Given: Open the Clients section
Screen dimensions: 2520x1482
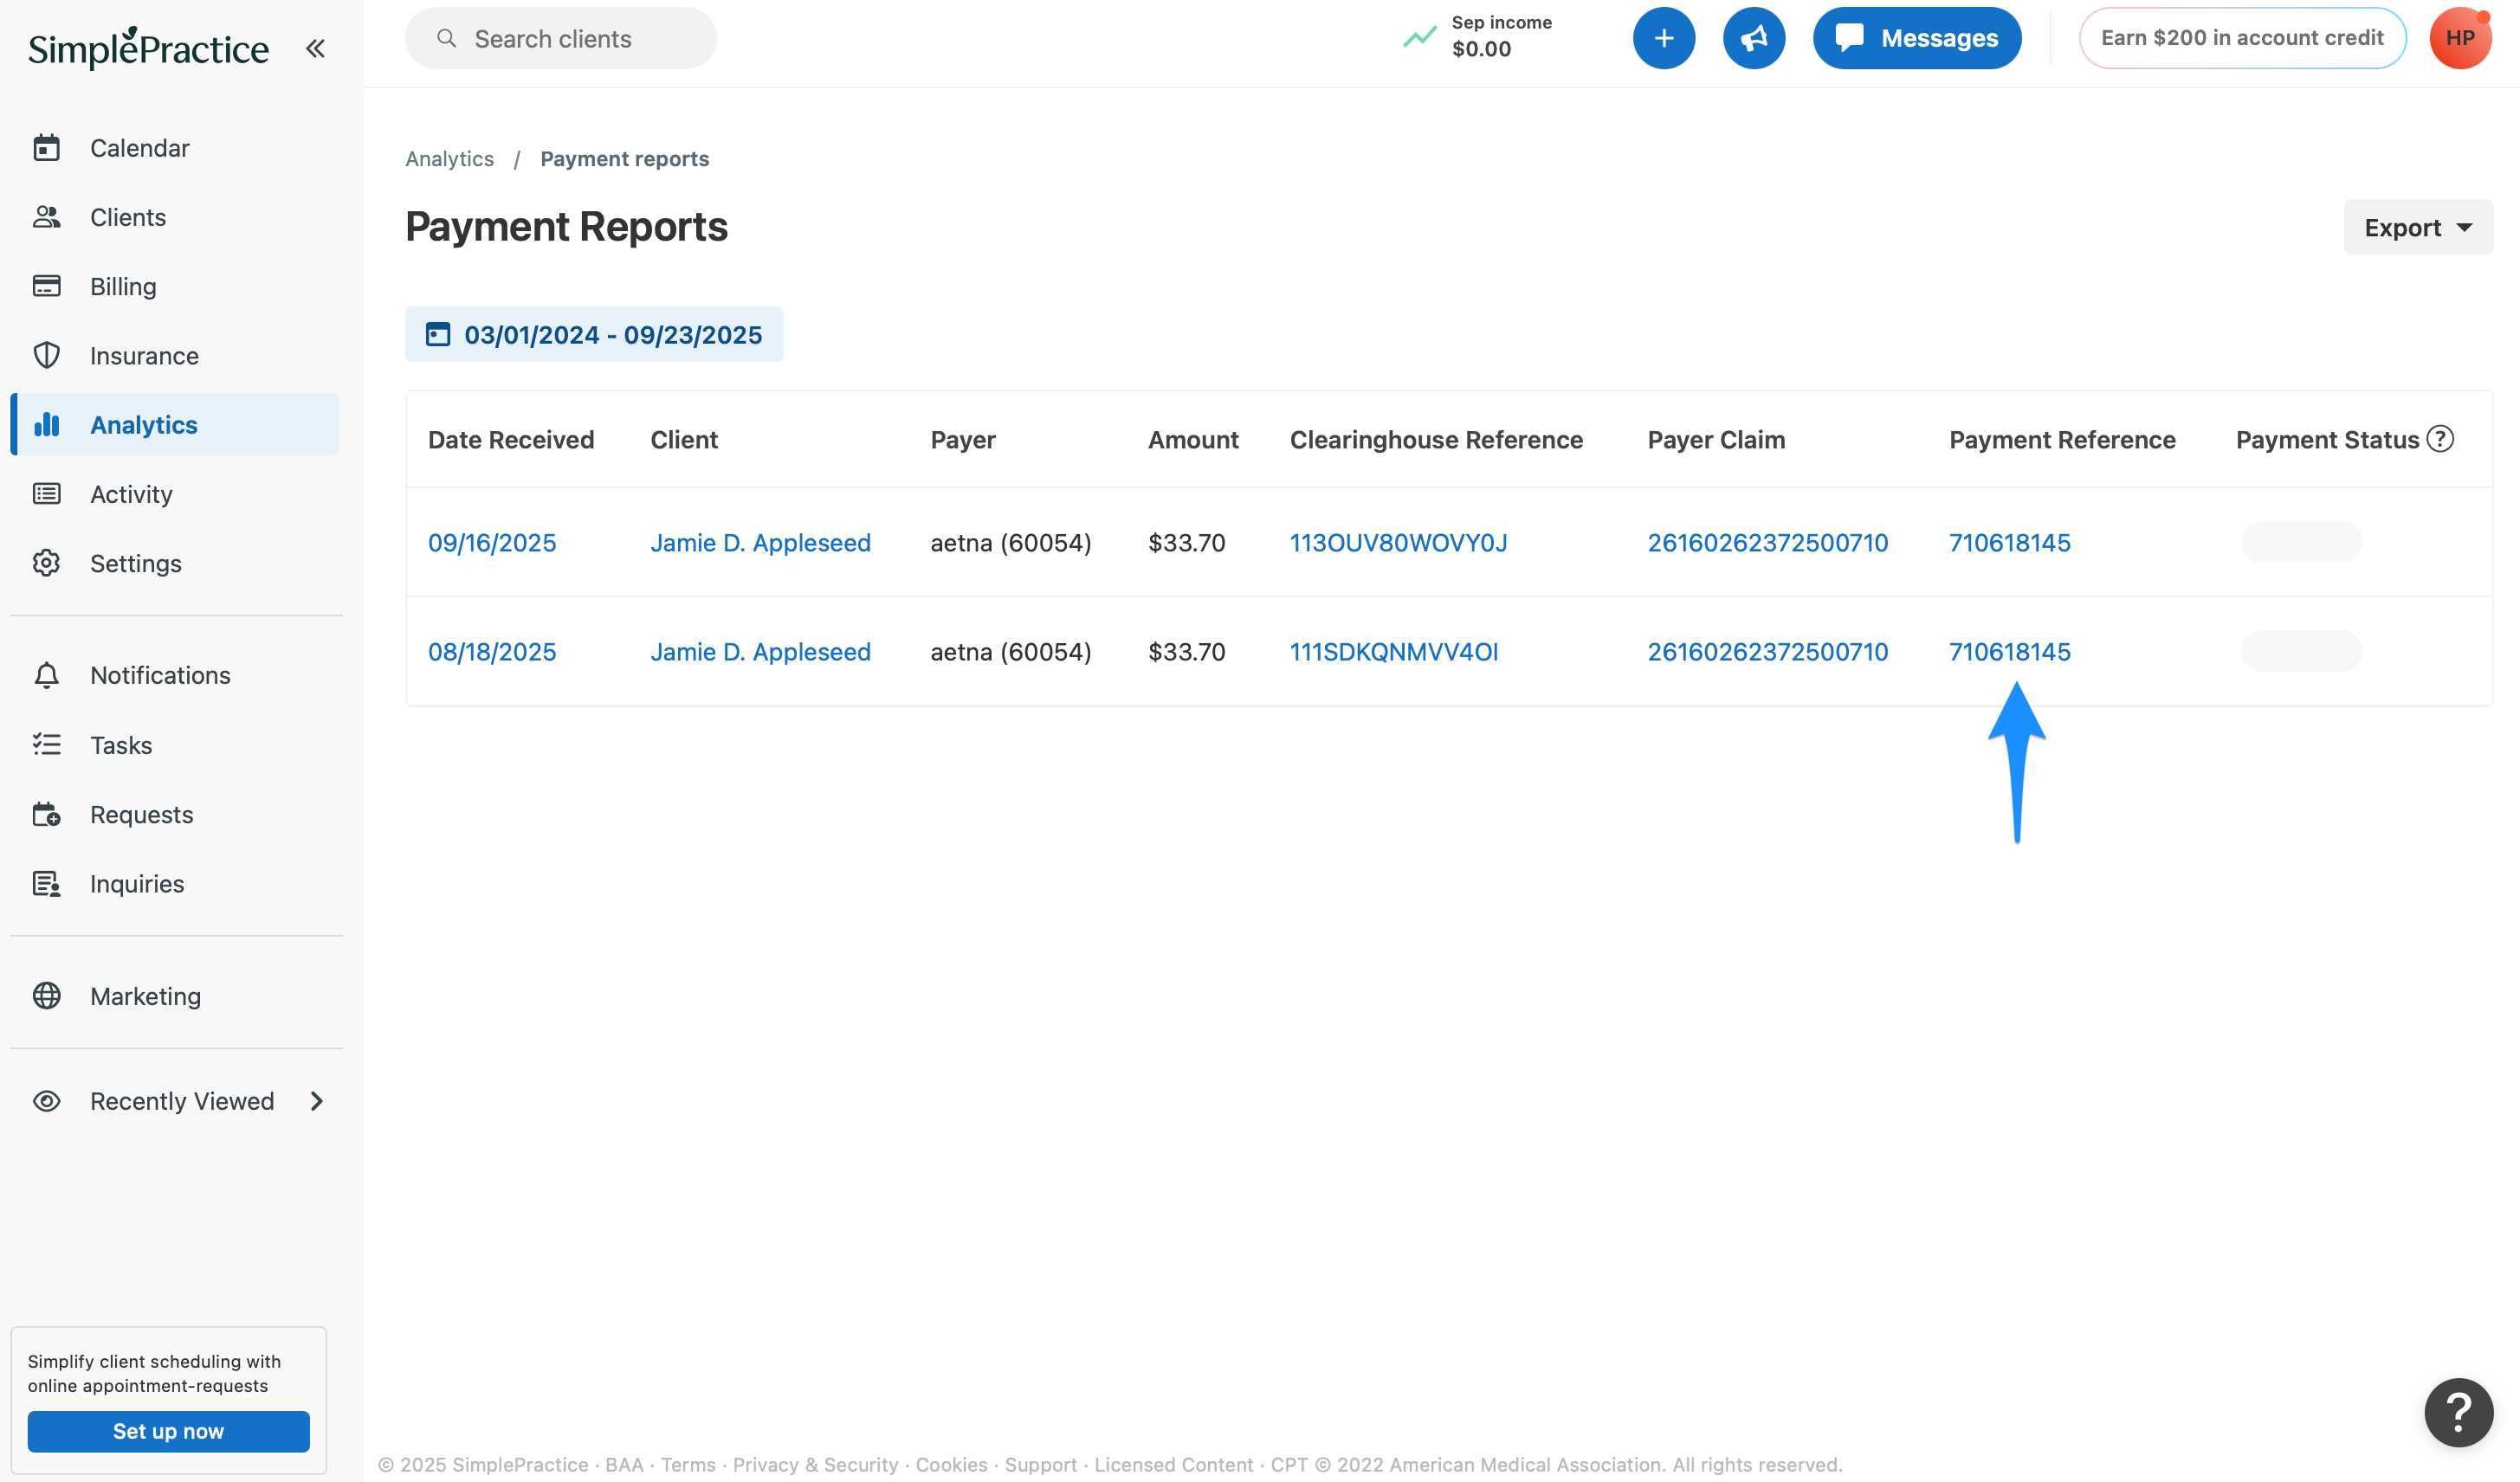Looking at the screenshot, I should [128, 217].
